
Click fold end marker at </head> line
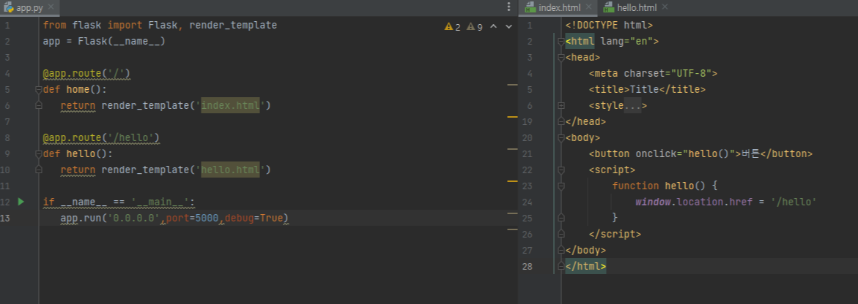561,122
